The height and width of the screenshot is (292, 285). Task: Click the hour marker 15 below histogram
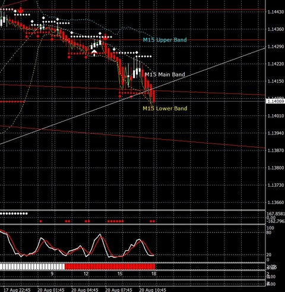pyautogui.click(x=120, y=274)
